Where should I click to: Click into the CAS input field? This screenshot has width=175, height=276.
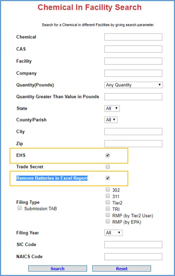133,49
